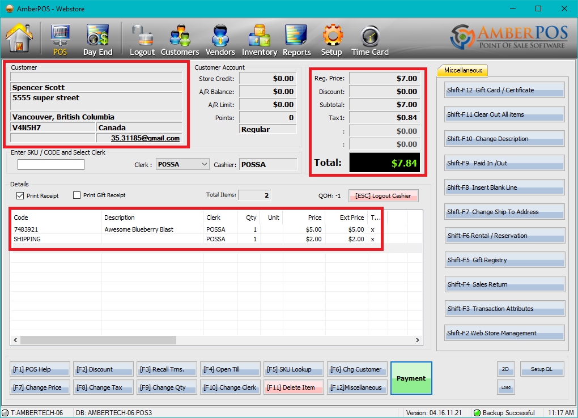
Task: Click Shift-F11 Clear Out All items
Action: pos(504,114)
